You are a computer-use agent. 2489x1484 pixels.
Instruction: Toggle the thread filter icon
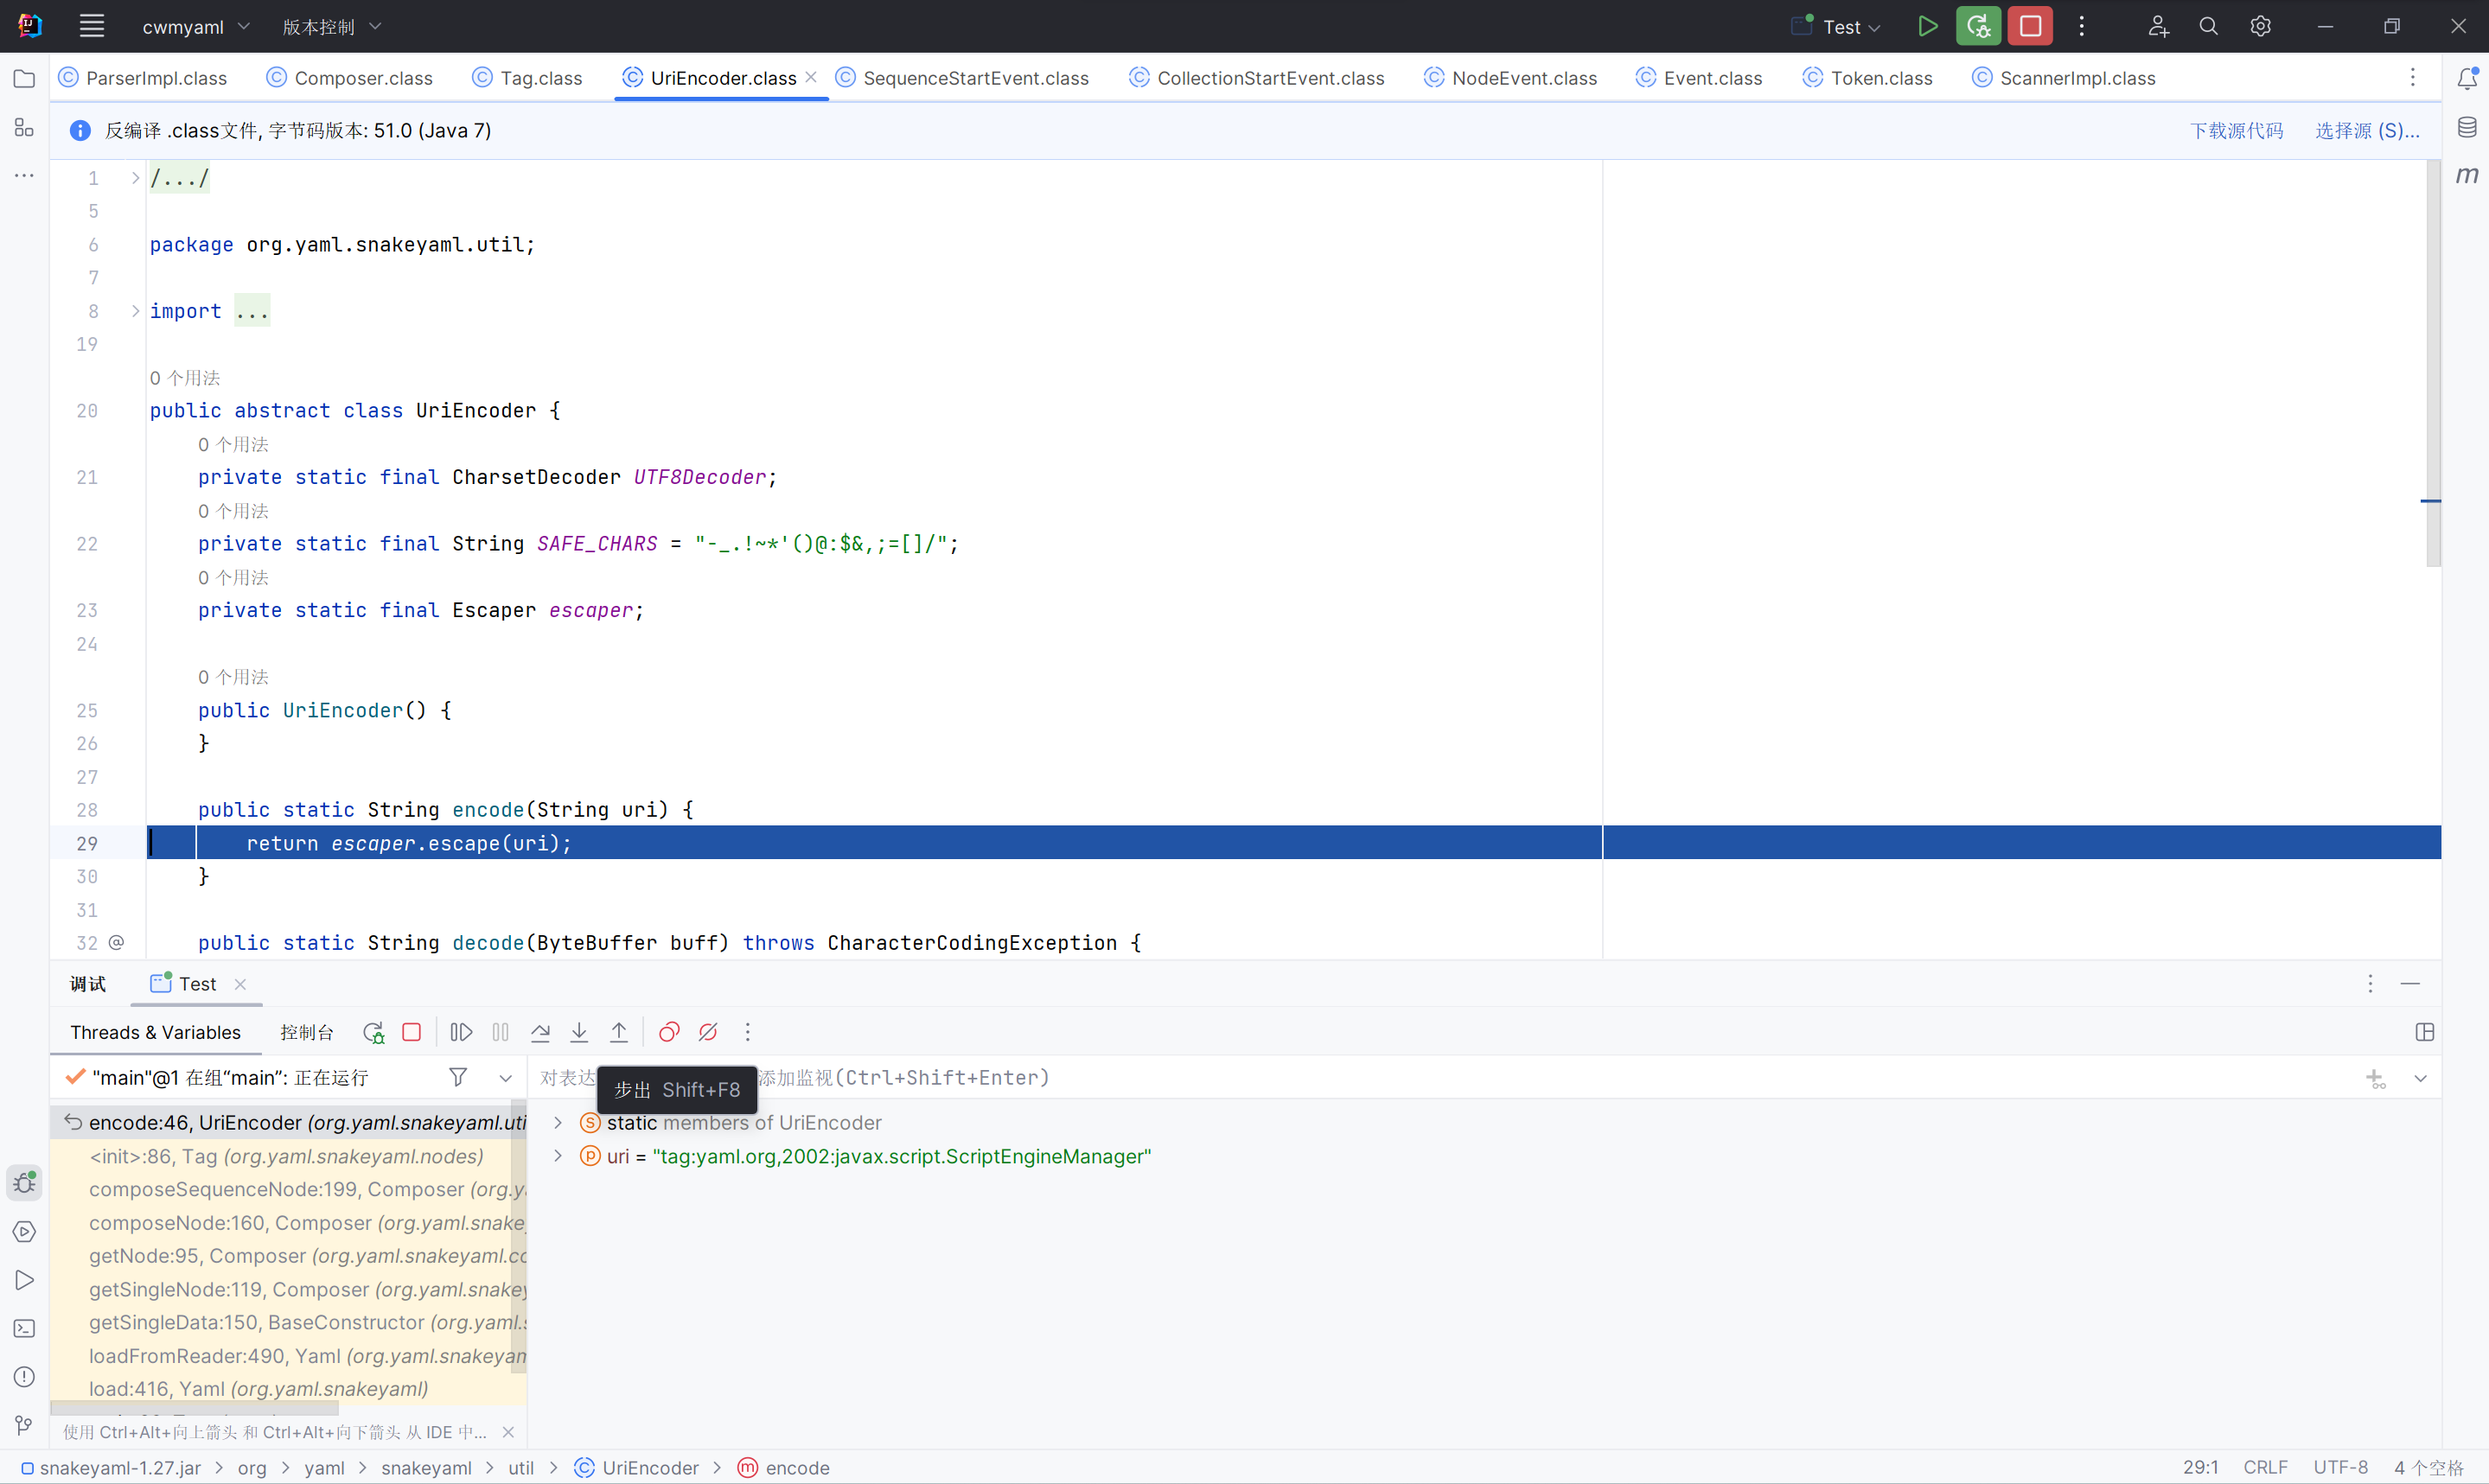[x=458, y=1077]
